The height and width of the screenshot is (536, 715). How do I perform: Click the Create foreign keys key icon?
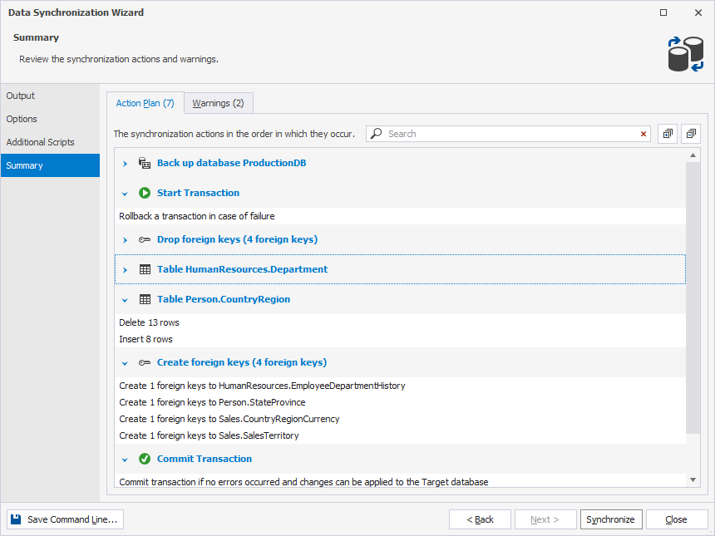click(x=145, y=362)
